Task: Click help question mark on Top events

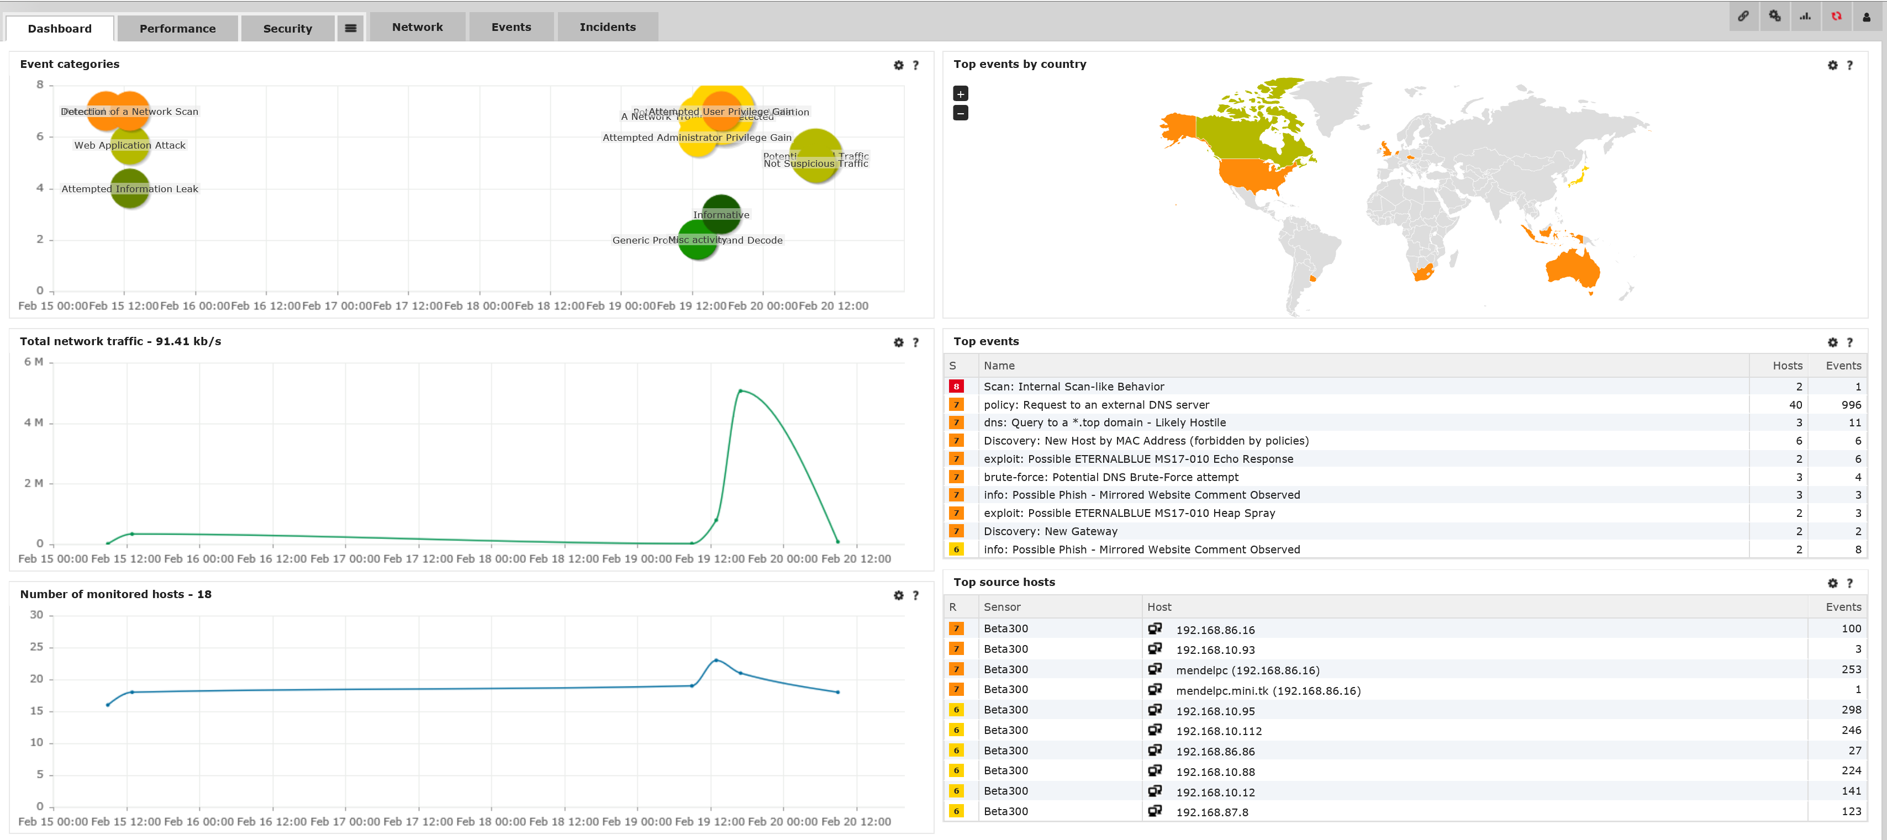Action: [1849, 342]
